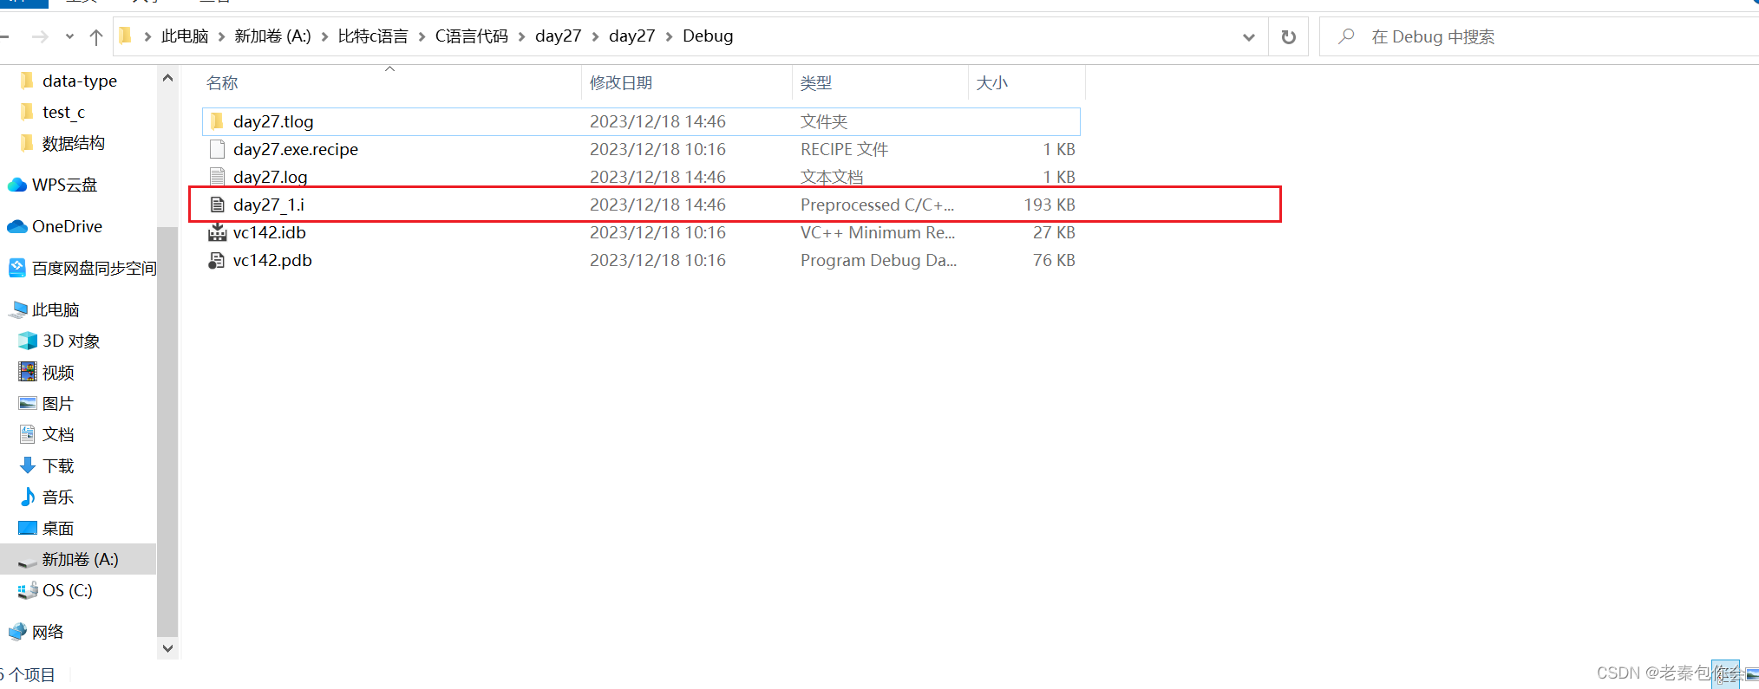Click the folder icon in address bar
This screenshot has height=689, width=1759.
click(x=126, y=36)
